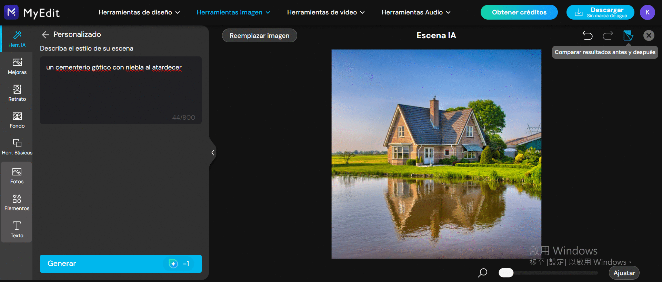Expand the Herramientas de diseño menu
The image size is (662, 282).
pyautogui.click(x=139, y=12)
